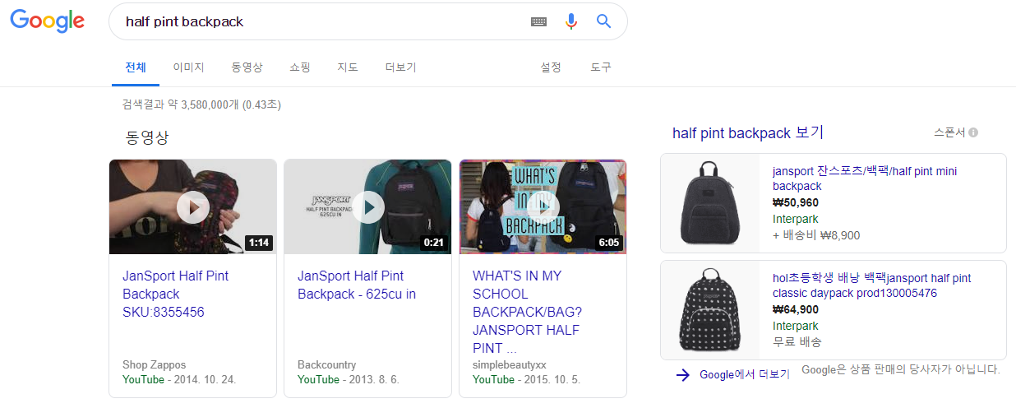Click the 동영상 section heading

click(x=147, y=137)
